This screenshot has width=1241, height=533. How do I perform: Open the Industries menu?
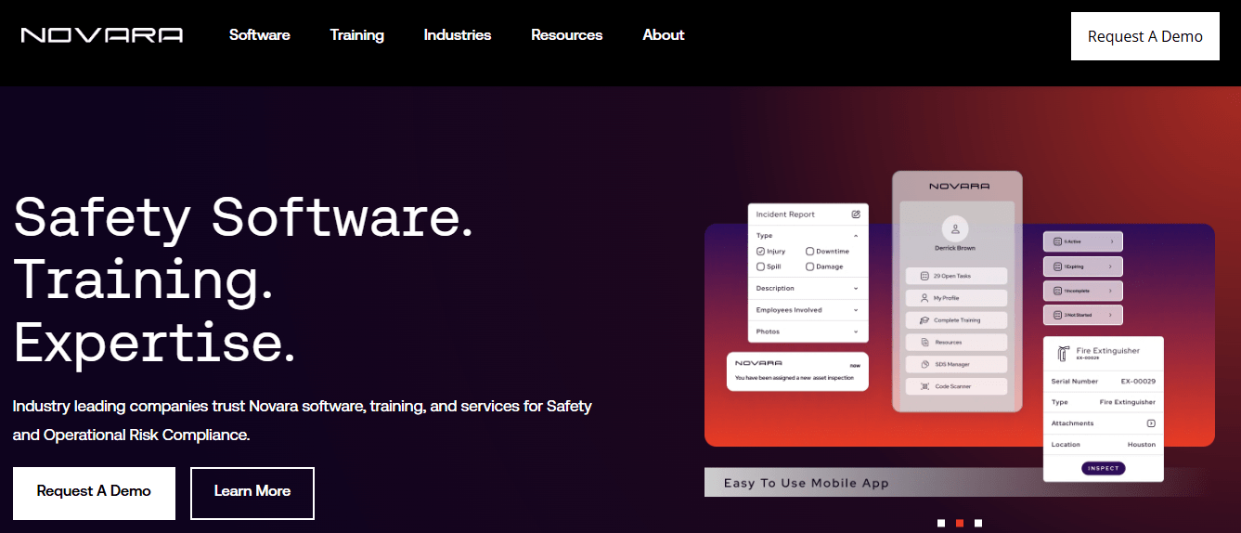click(x=458, y=35)
